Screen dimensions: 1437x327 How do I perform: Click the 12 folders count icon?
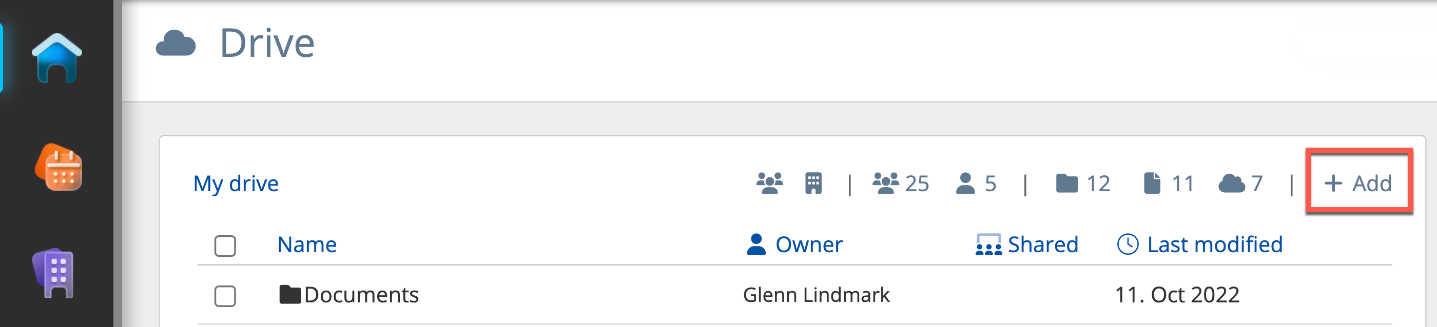(1066, 183)
